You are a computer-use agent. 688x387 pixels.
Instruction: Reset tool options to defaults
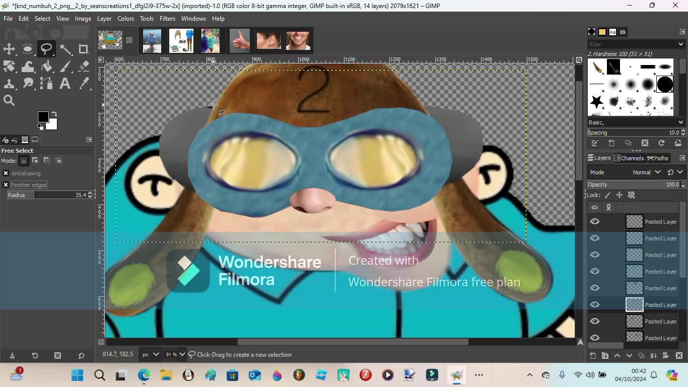pyautogui.click(x=81, y=356)
